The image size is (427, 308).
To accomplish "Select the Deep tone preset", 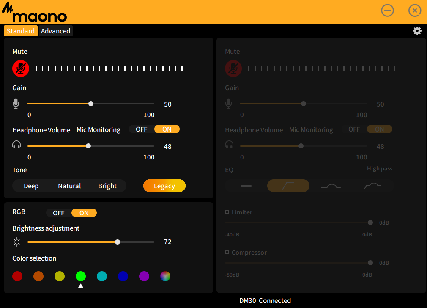I will tap(31, 186).
